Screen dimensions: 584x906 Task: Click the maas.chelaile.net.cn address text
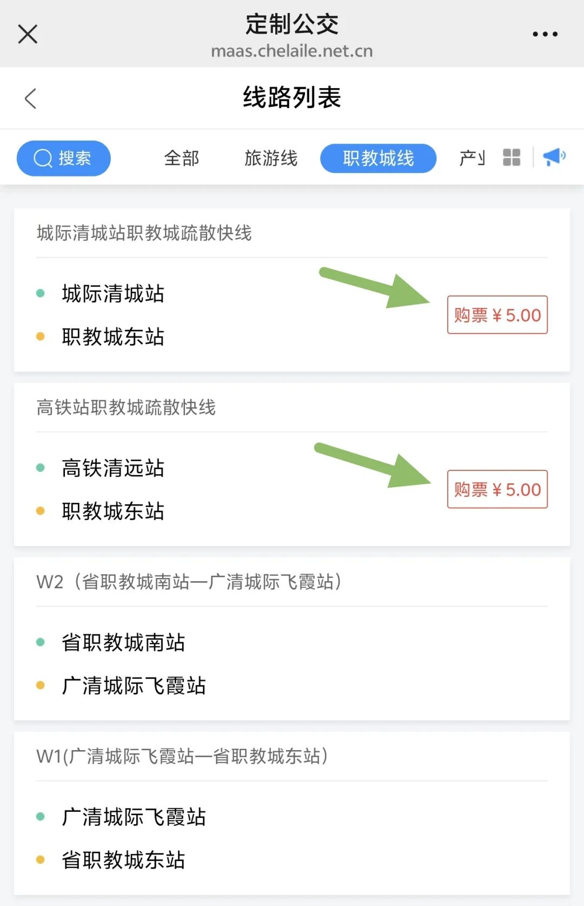point(291,51)
